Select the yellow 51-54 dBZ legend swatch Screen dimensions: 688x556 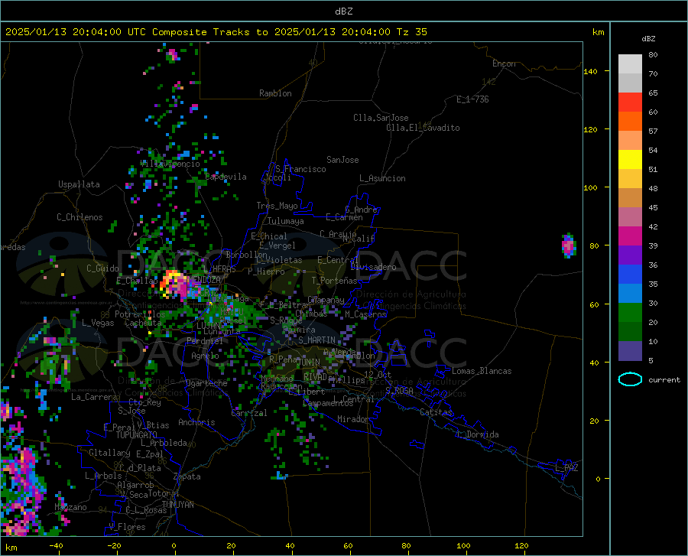point(630,160)
